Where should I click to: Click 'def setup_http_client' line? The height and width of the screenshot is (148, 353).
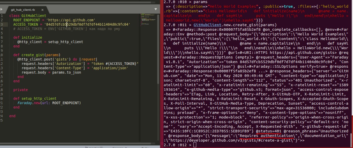click(35, 99)
